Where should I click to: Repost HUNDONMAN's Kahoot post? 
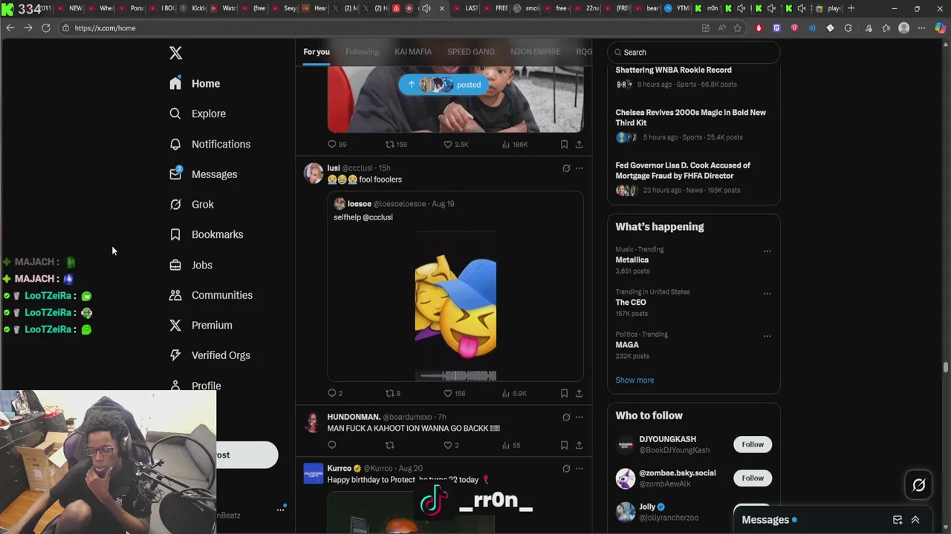(x=389, y=445)
